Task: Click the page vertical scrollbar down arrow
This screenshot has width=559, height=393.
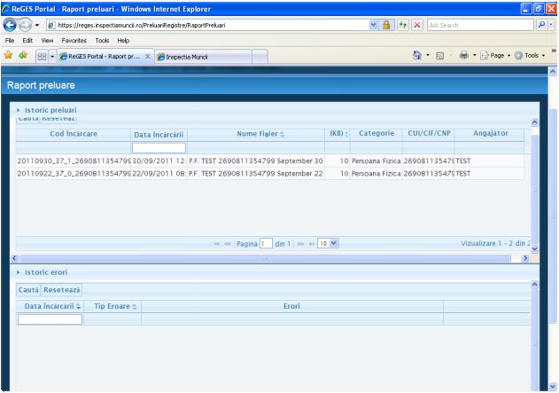Action: pos(553,387)
